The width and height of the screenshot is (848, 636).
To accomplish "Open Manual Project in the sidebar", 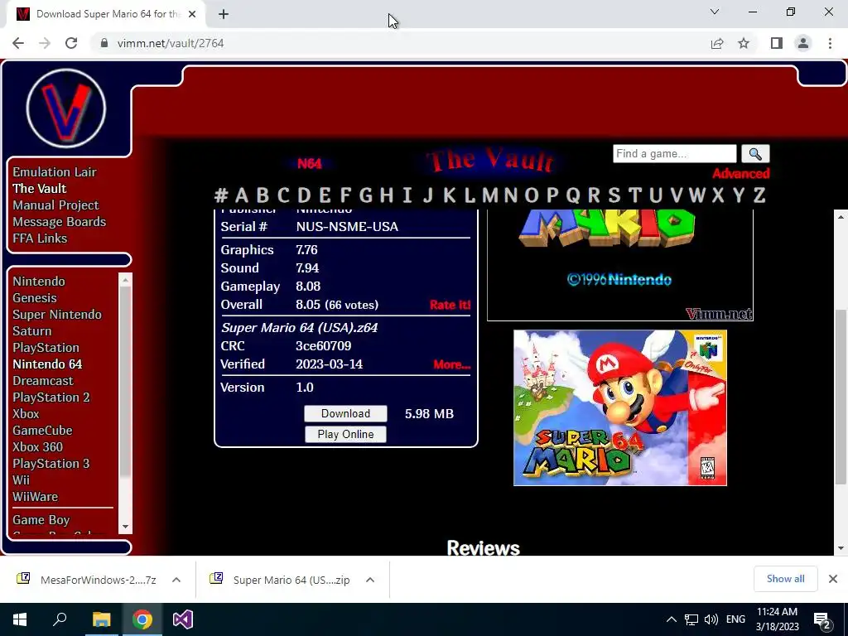I will [55, 205].
